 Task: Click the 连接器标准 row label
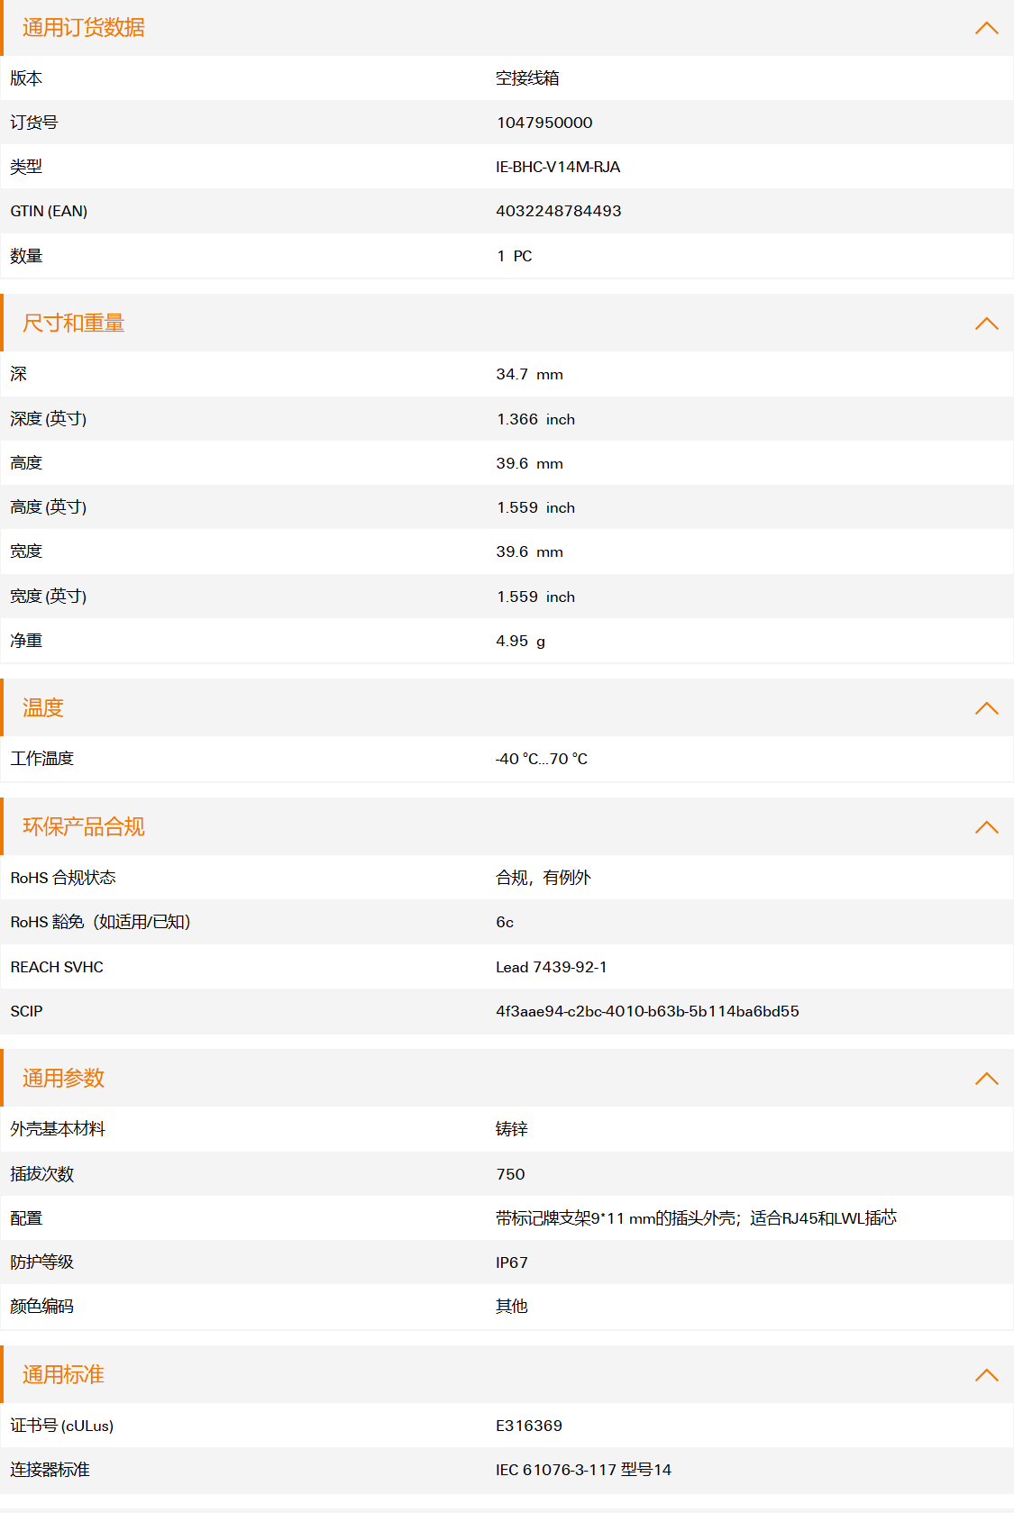point(50,1470)
